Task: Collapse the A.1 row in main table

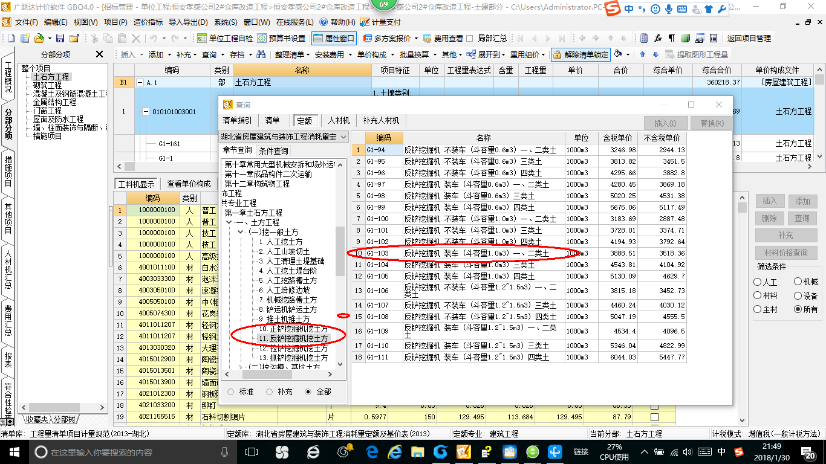Action: [141, 83]
